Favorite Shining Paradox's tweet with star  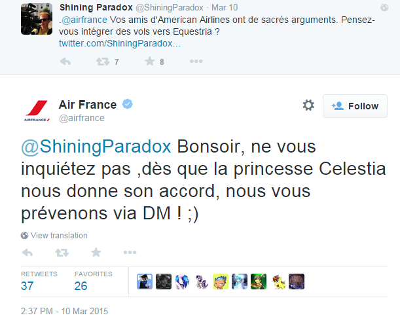149,62
